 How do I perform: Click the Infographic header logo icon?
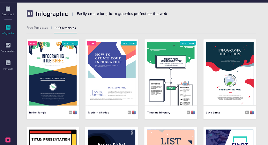(x=30, y=14)
